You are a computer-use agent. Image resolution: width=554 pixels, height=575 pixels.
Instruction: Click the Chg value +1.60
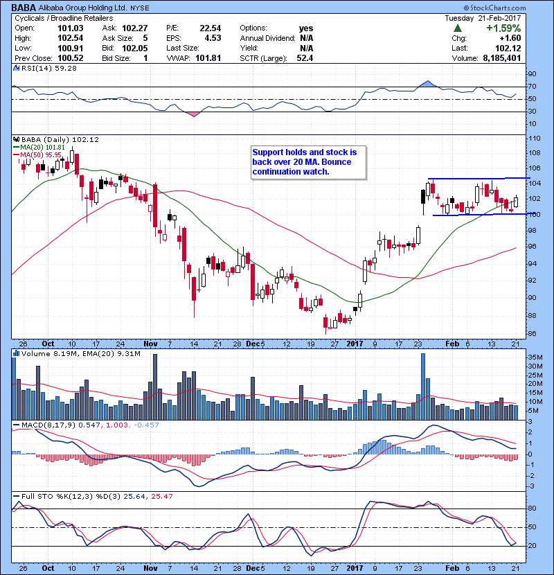[x=510, y=38]
